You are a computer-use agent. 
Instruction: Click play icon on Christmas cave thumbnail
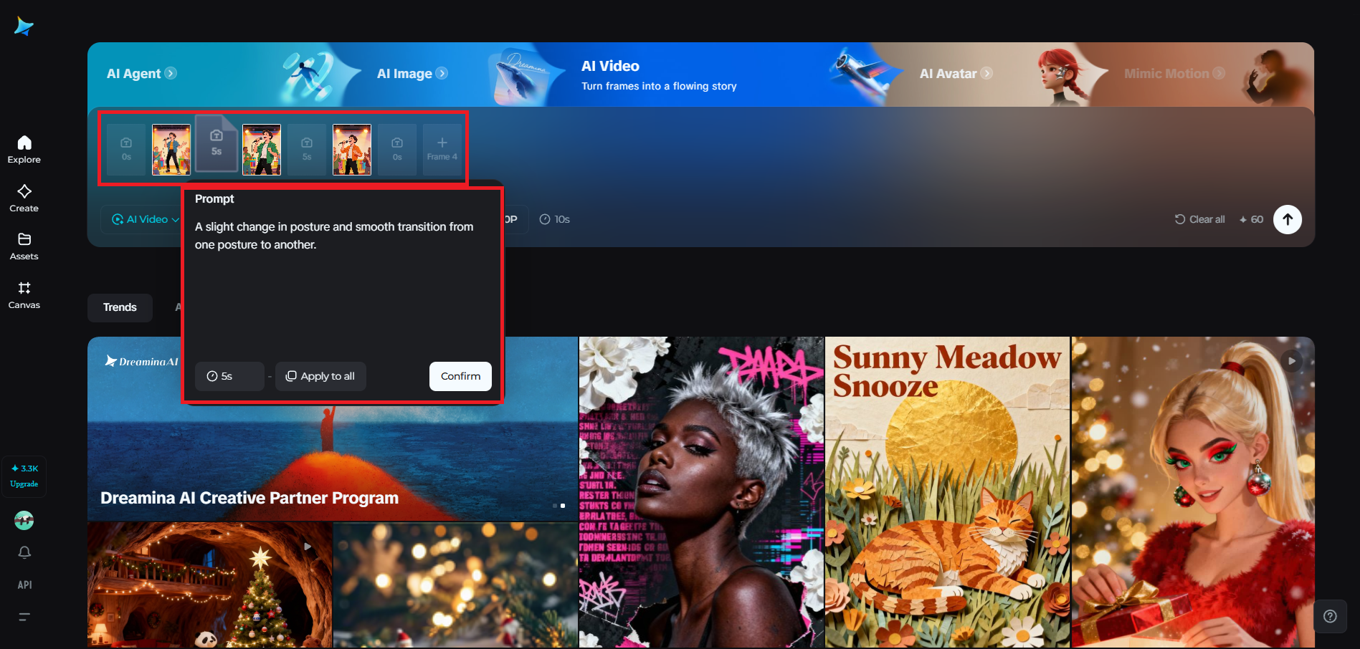308,547
